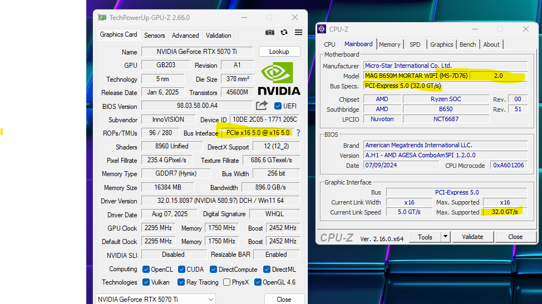542x304 pixels.
Task: Switch to the CPU tab in CPU-Z
Action: click(329, 44)
